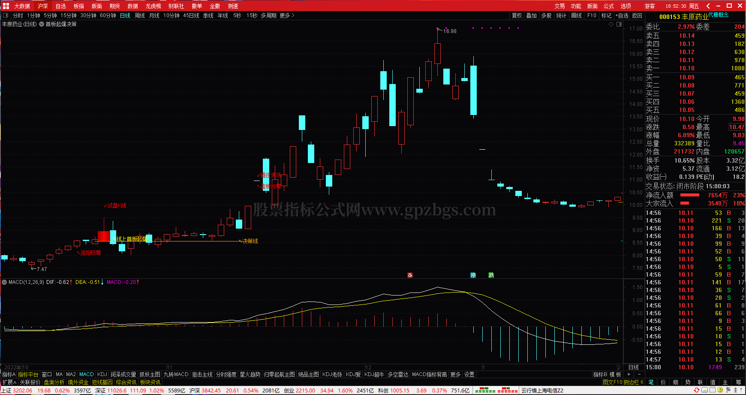Click the 游客 user account label

(x=650, y=6)
